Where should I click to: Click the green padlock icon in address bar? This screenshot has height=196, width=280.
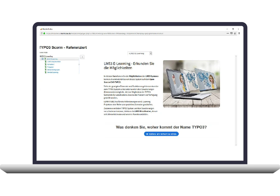pyautogui.click(x=44, y=33)
